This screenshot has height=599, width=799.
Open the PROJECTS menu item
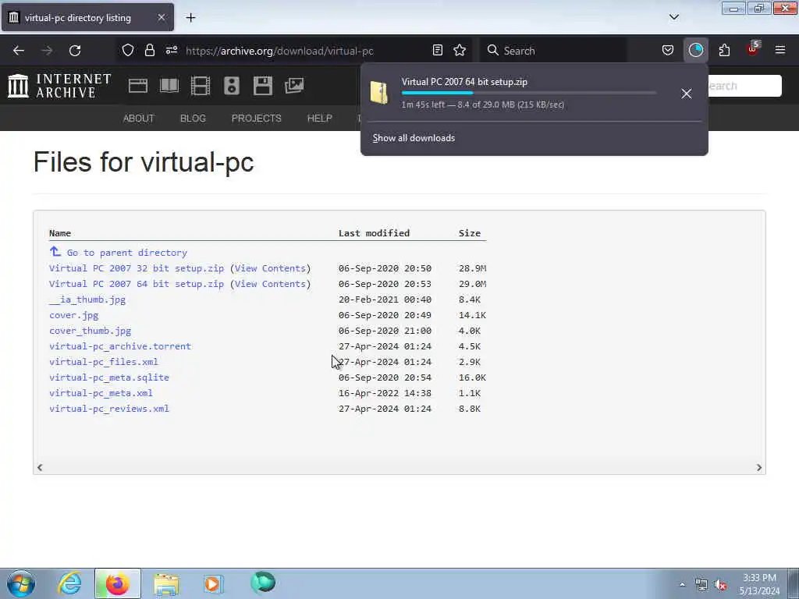(x=256, y=119)
